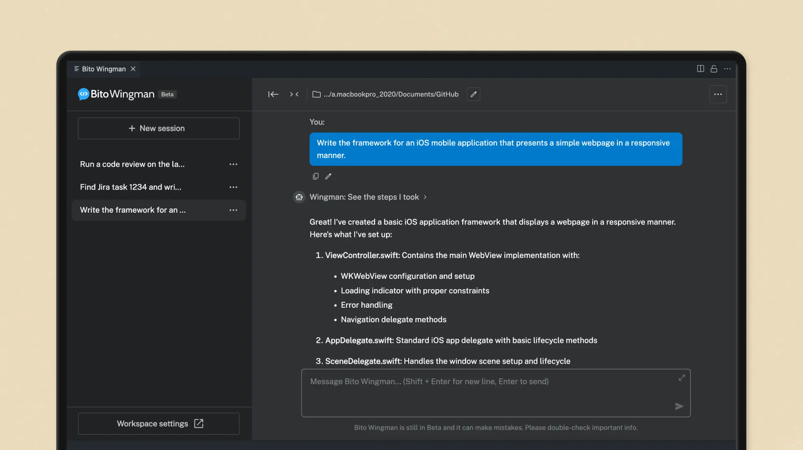Expand the message input box
The image size is (803, 450).
(x=682, y=378)
